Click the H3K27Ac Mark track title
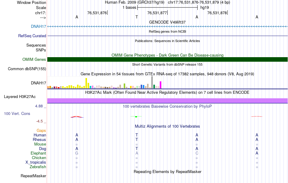This screenshot has width=288, height=183. [x=167, y=92]
